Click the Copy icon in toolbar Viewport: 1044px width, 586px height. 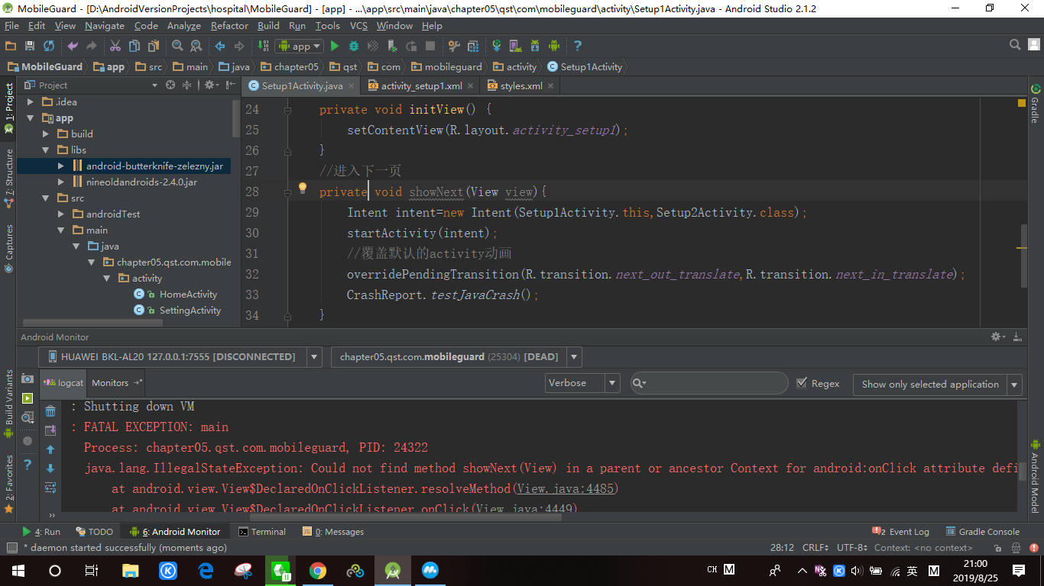135,46
